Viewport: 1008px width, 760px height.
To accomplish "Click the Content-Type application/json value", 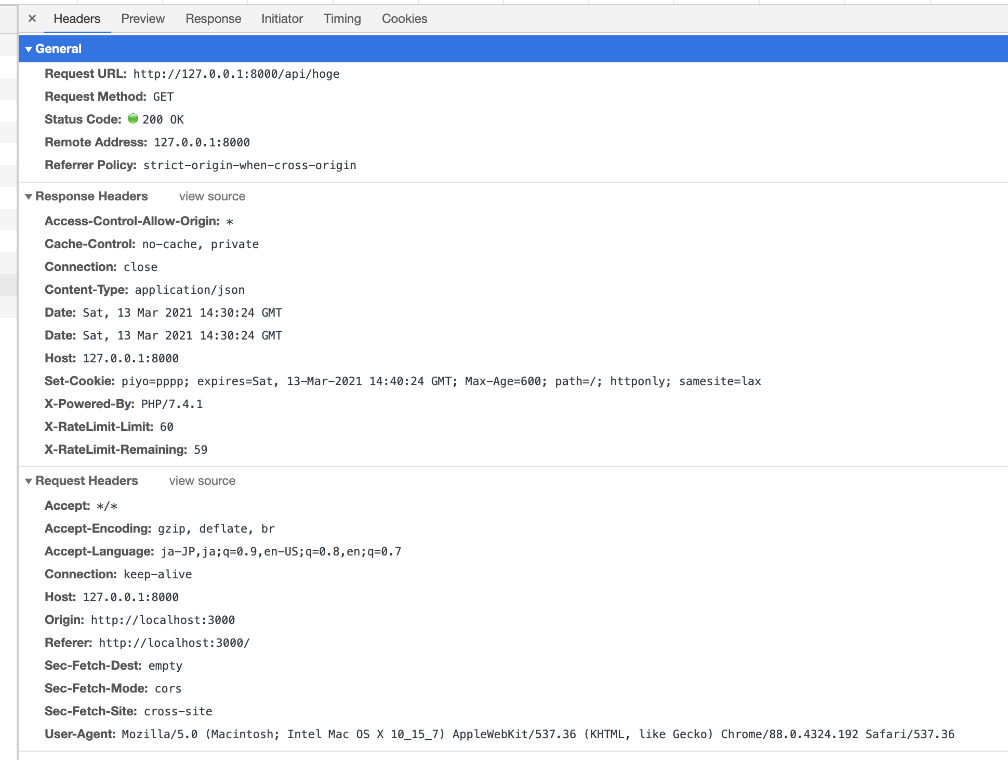I will (190, 290).
